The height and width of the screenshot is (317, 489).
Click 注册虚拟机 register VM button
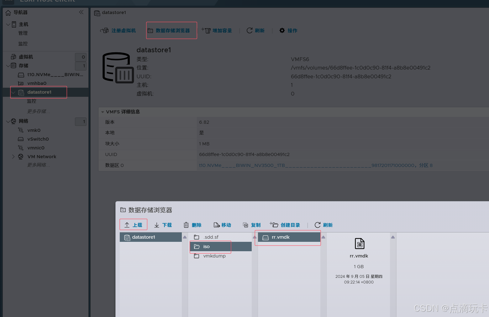(x=118, y=30)
